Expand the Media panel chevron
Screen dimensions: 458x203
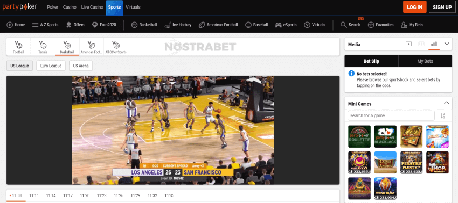click(447, 44)
